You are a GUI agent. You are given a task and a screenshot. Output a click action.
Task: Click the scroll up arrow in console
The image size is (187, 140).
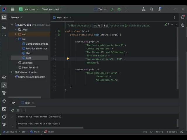pyautogui.click(x=12, y=118)
